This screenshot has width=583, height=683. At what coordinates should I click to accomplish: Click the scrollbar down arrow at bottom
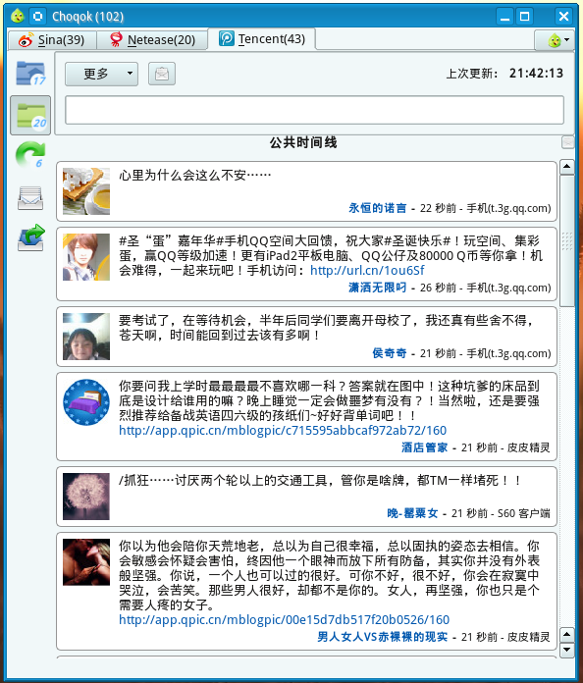pyautogui.click(x=567, y=651)
